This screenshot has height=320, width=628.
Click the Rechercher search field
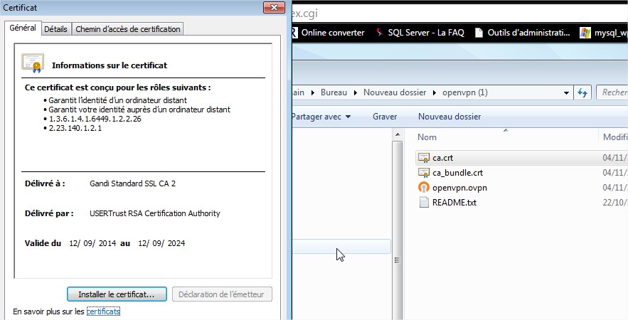point(612,92)
